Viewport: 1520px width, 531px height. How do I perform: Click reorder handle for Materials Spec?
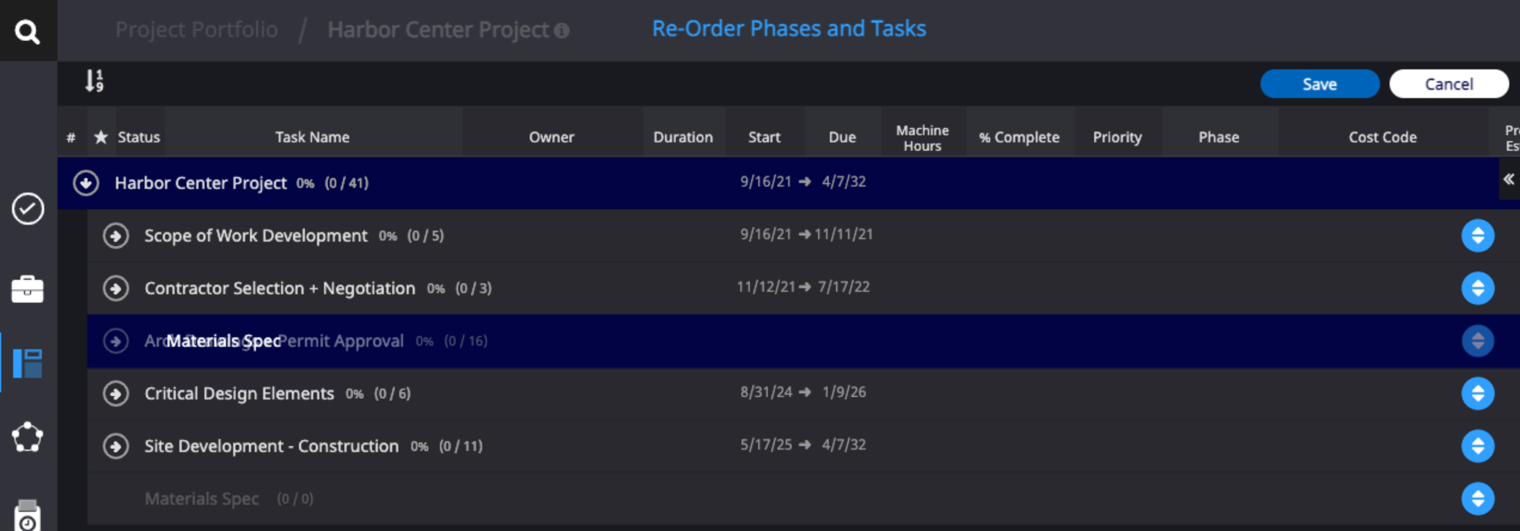click(1478, 499)
